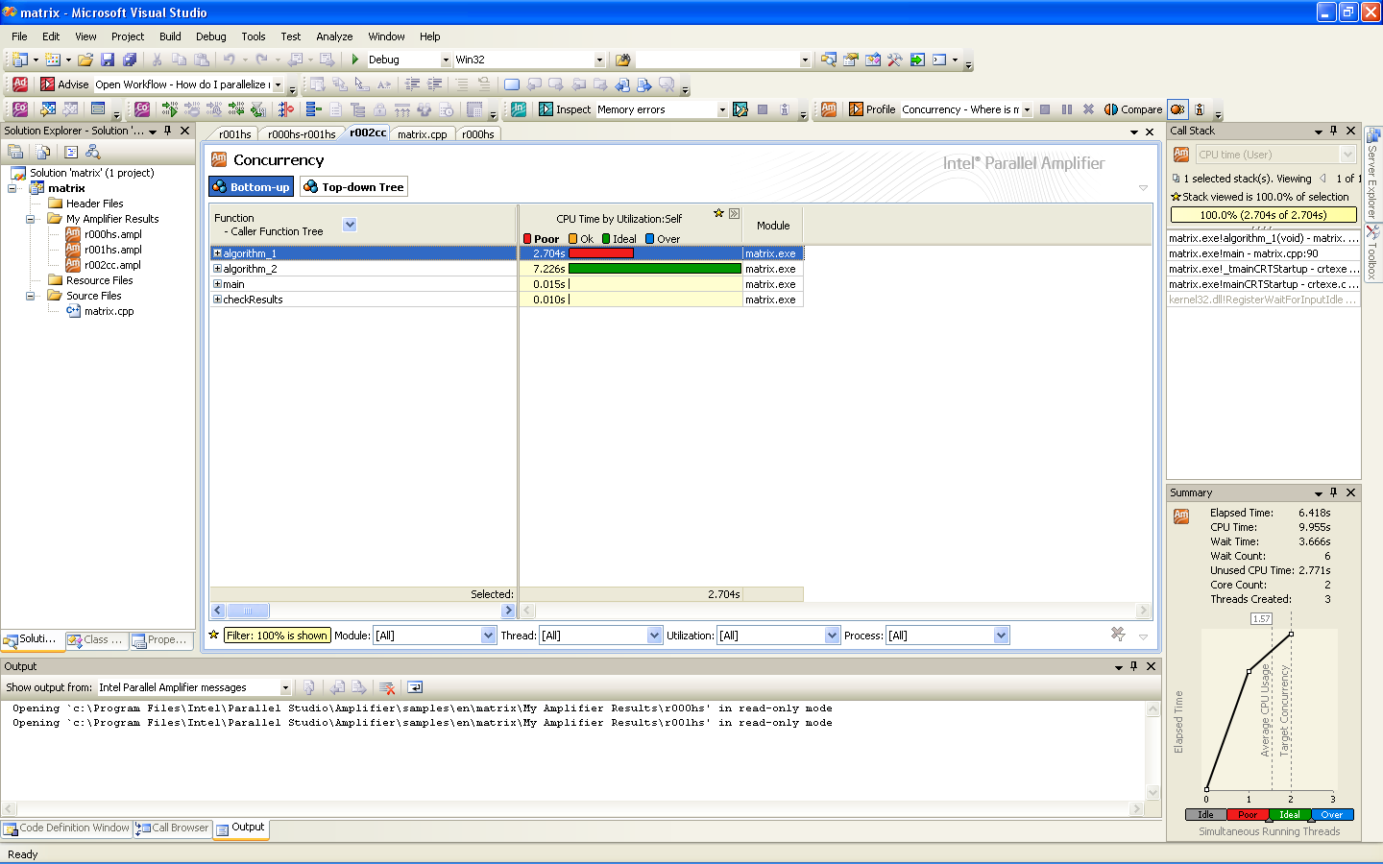
Task: Select the Bottom-up view toggle
Action: coord(251,187)
